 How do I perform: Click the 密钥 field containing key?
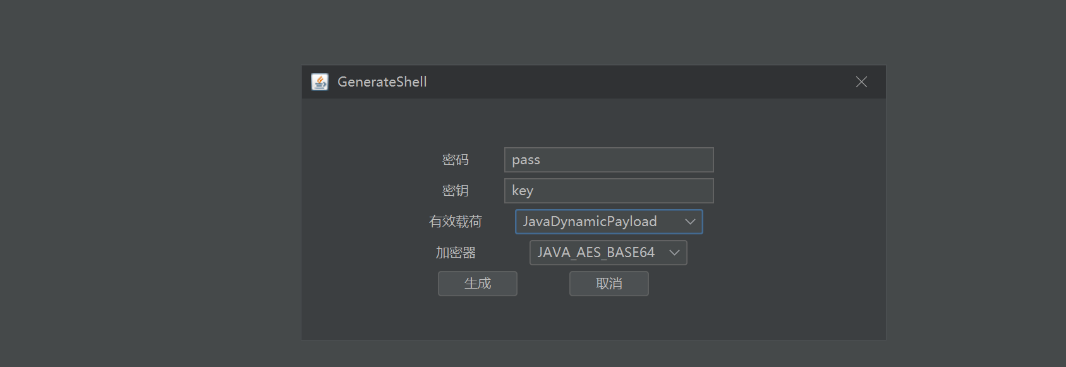(x=609, y=191)
